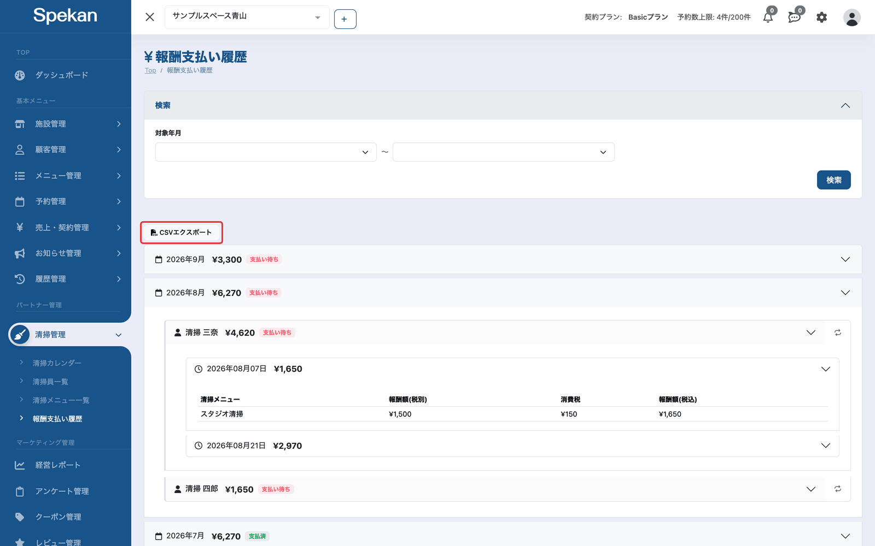
Task: Click the refresh icon for 清掃 三奈
Action: point(838,333)
